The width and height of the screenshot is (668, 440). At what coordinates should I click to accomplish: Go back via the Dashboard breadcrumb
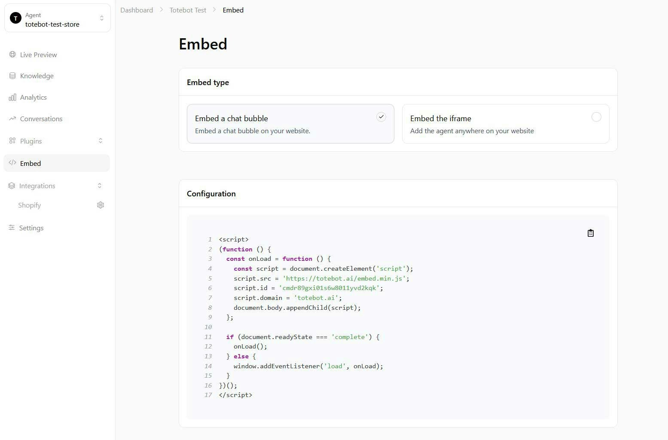click(x=137, y=9)
